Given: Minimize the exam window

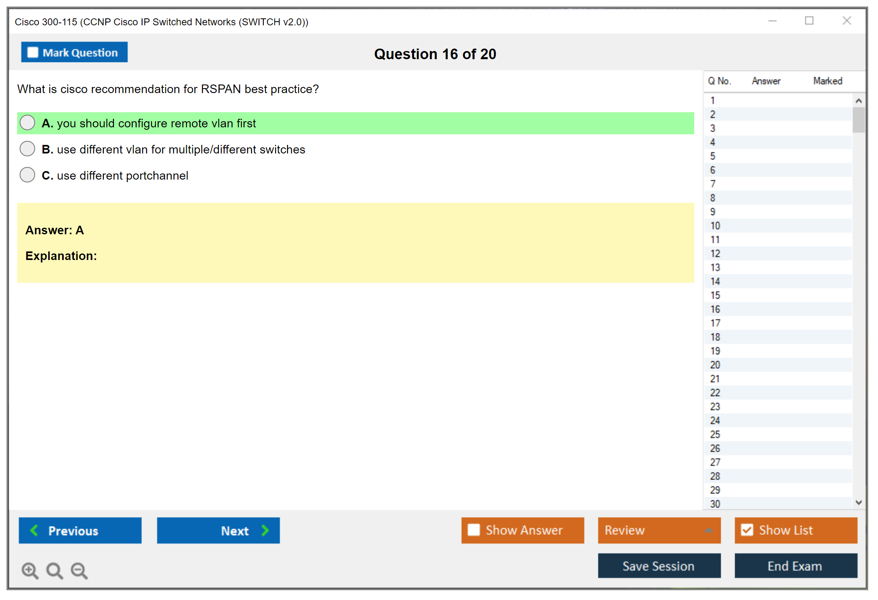Looking at the screenshot, I should pyautogui.click(x=772, y=21).
